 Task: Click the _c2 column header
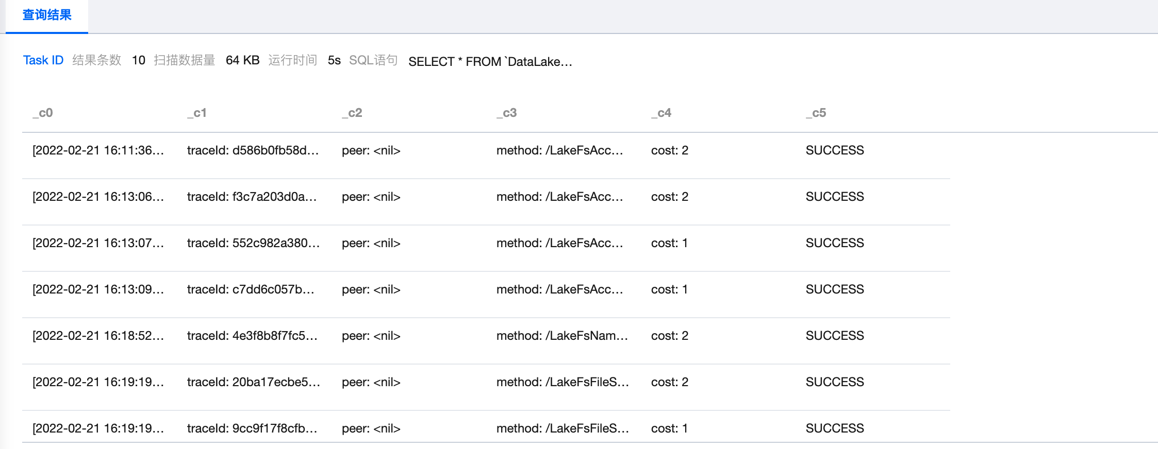point(352,113)
